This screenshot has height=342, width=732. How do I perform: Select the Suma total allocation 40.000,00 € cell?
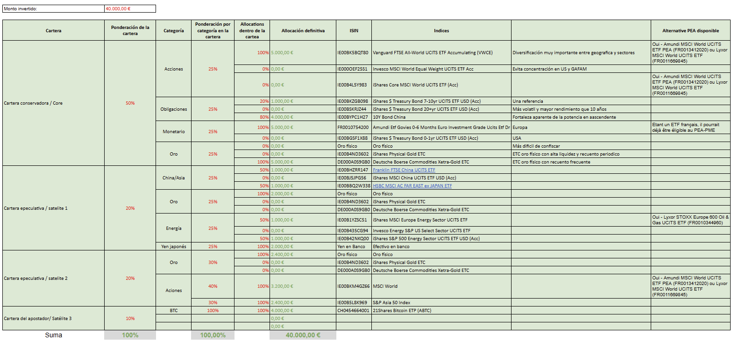303,335
